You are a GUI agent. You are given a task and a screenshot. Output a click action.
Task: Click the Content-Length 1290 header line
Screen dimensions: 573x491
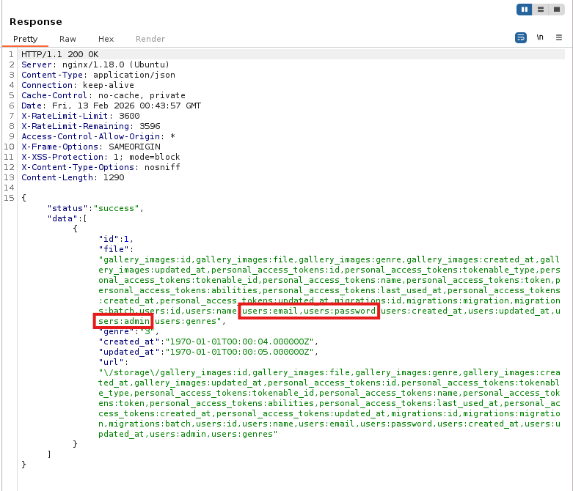tap(73, 177)
